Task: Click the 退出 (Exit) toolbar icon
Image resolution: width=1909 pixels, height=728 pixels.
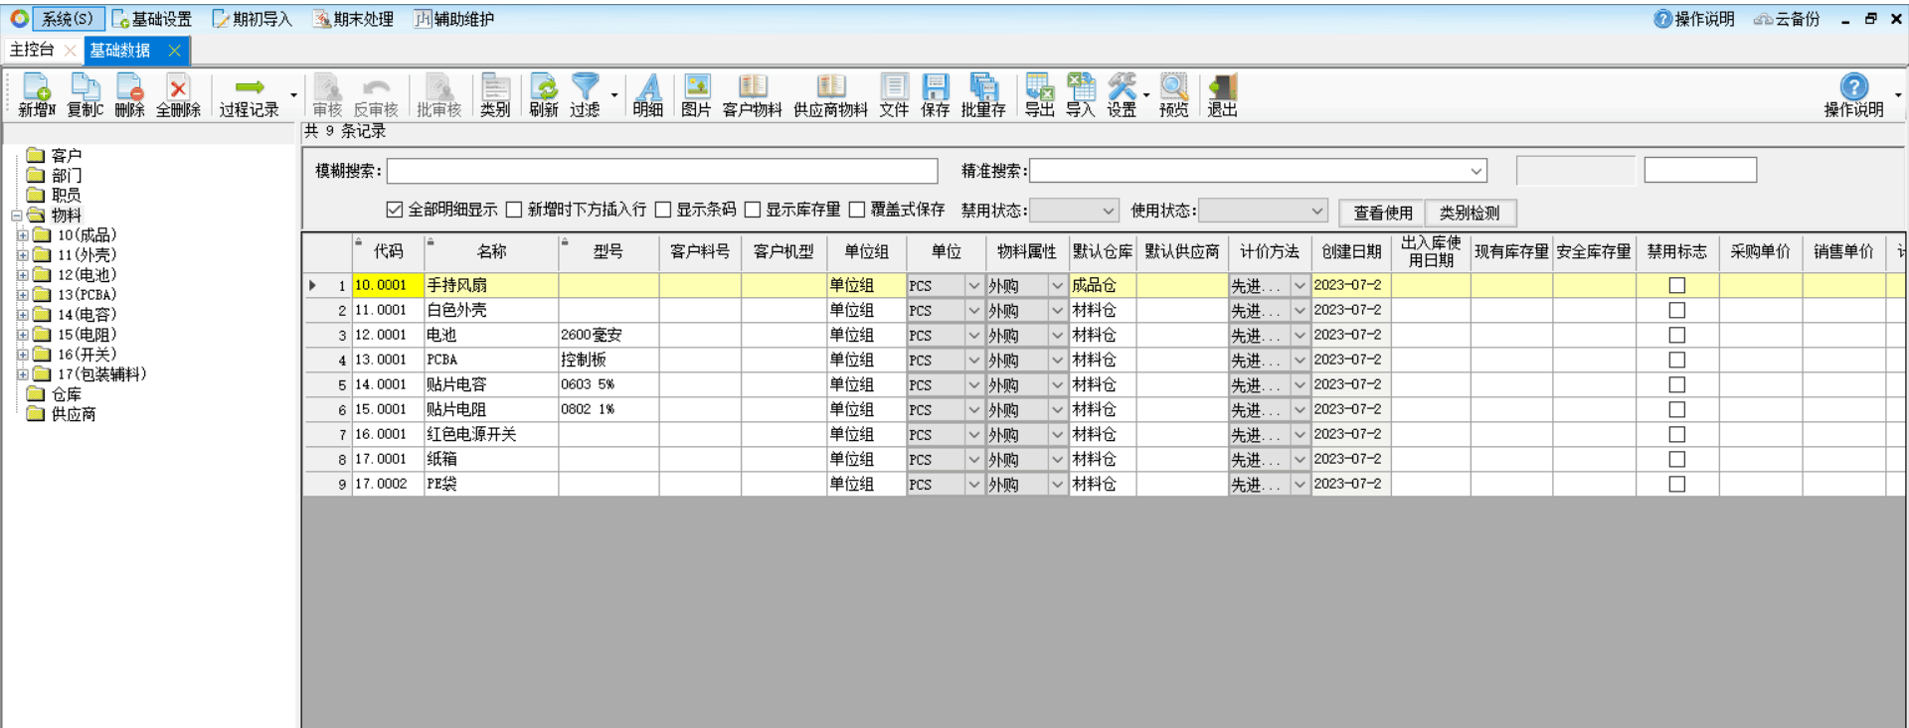Action: point(1222,94)
